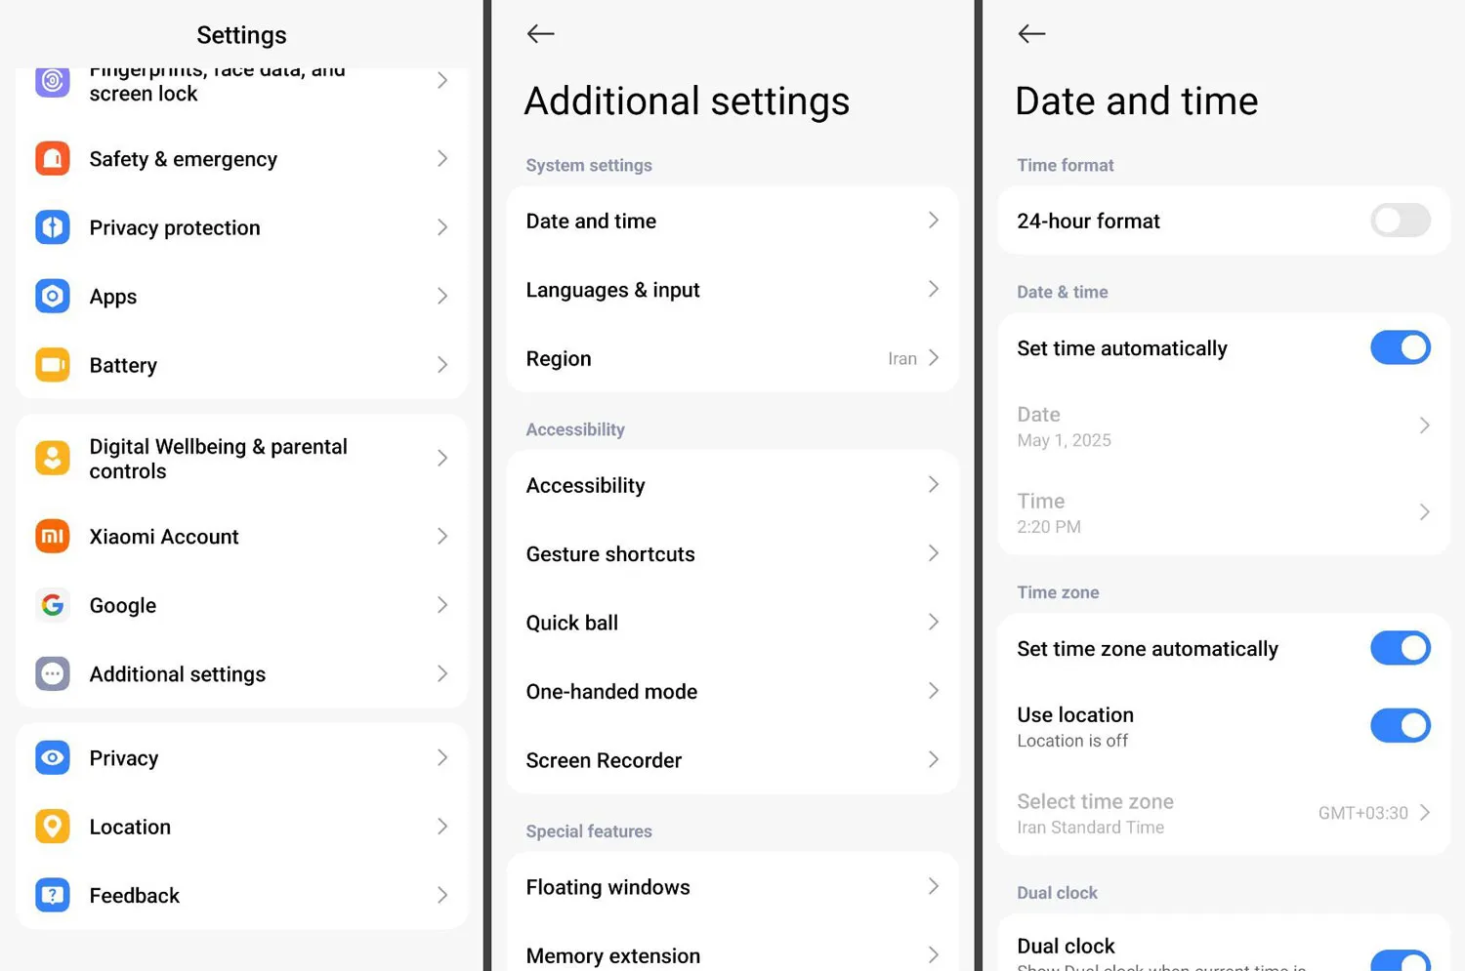This screenshot has width=1465, height=971.
Task: Turn off Set time automatically
Action: [1400, 347]
